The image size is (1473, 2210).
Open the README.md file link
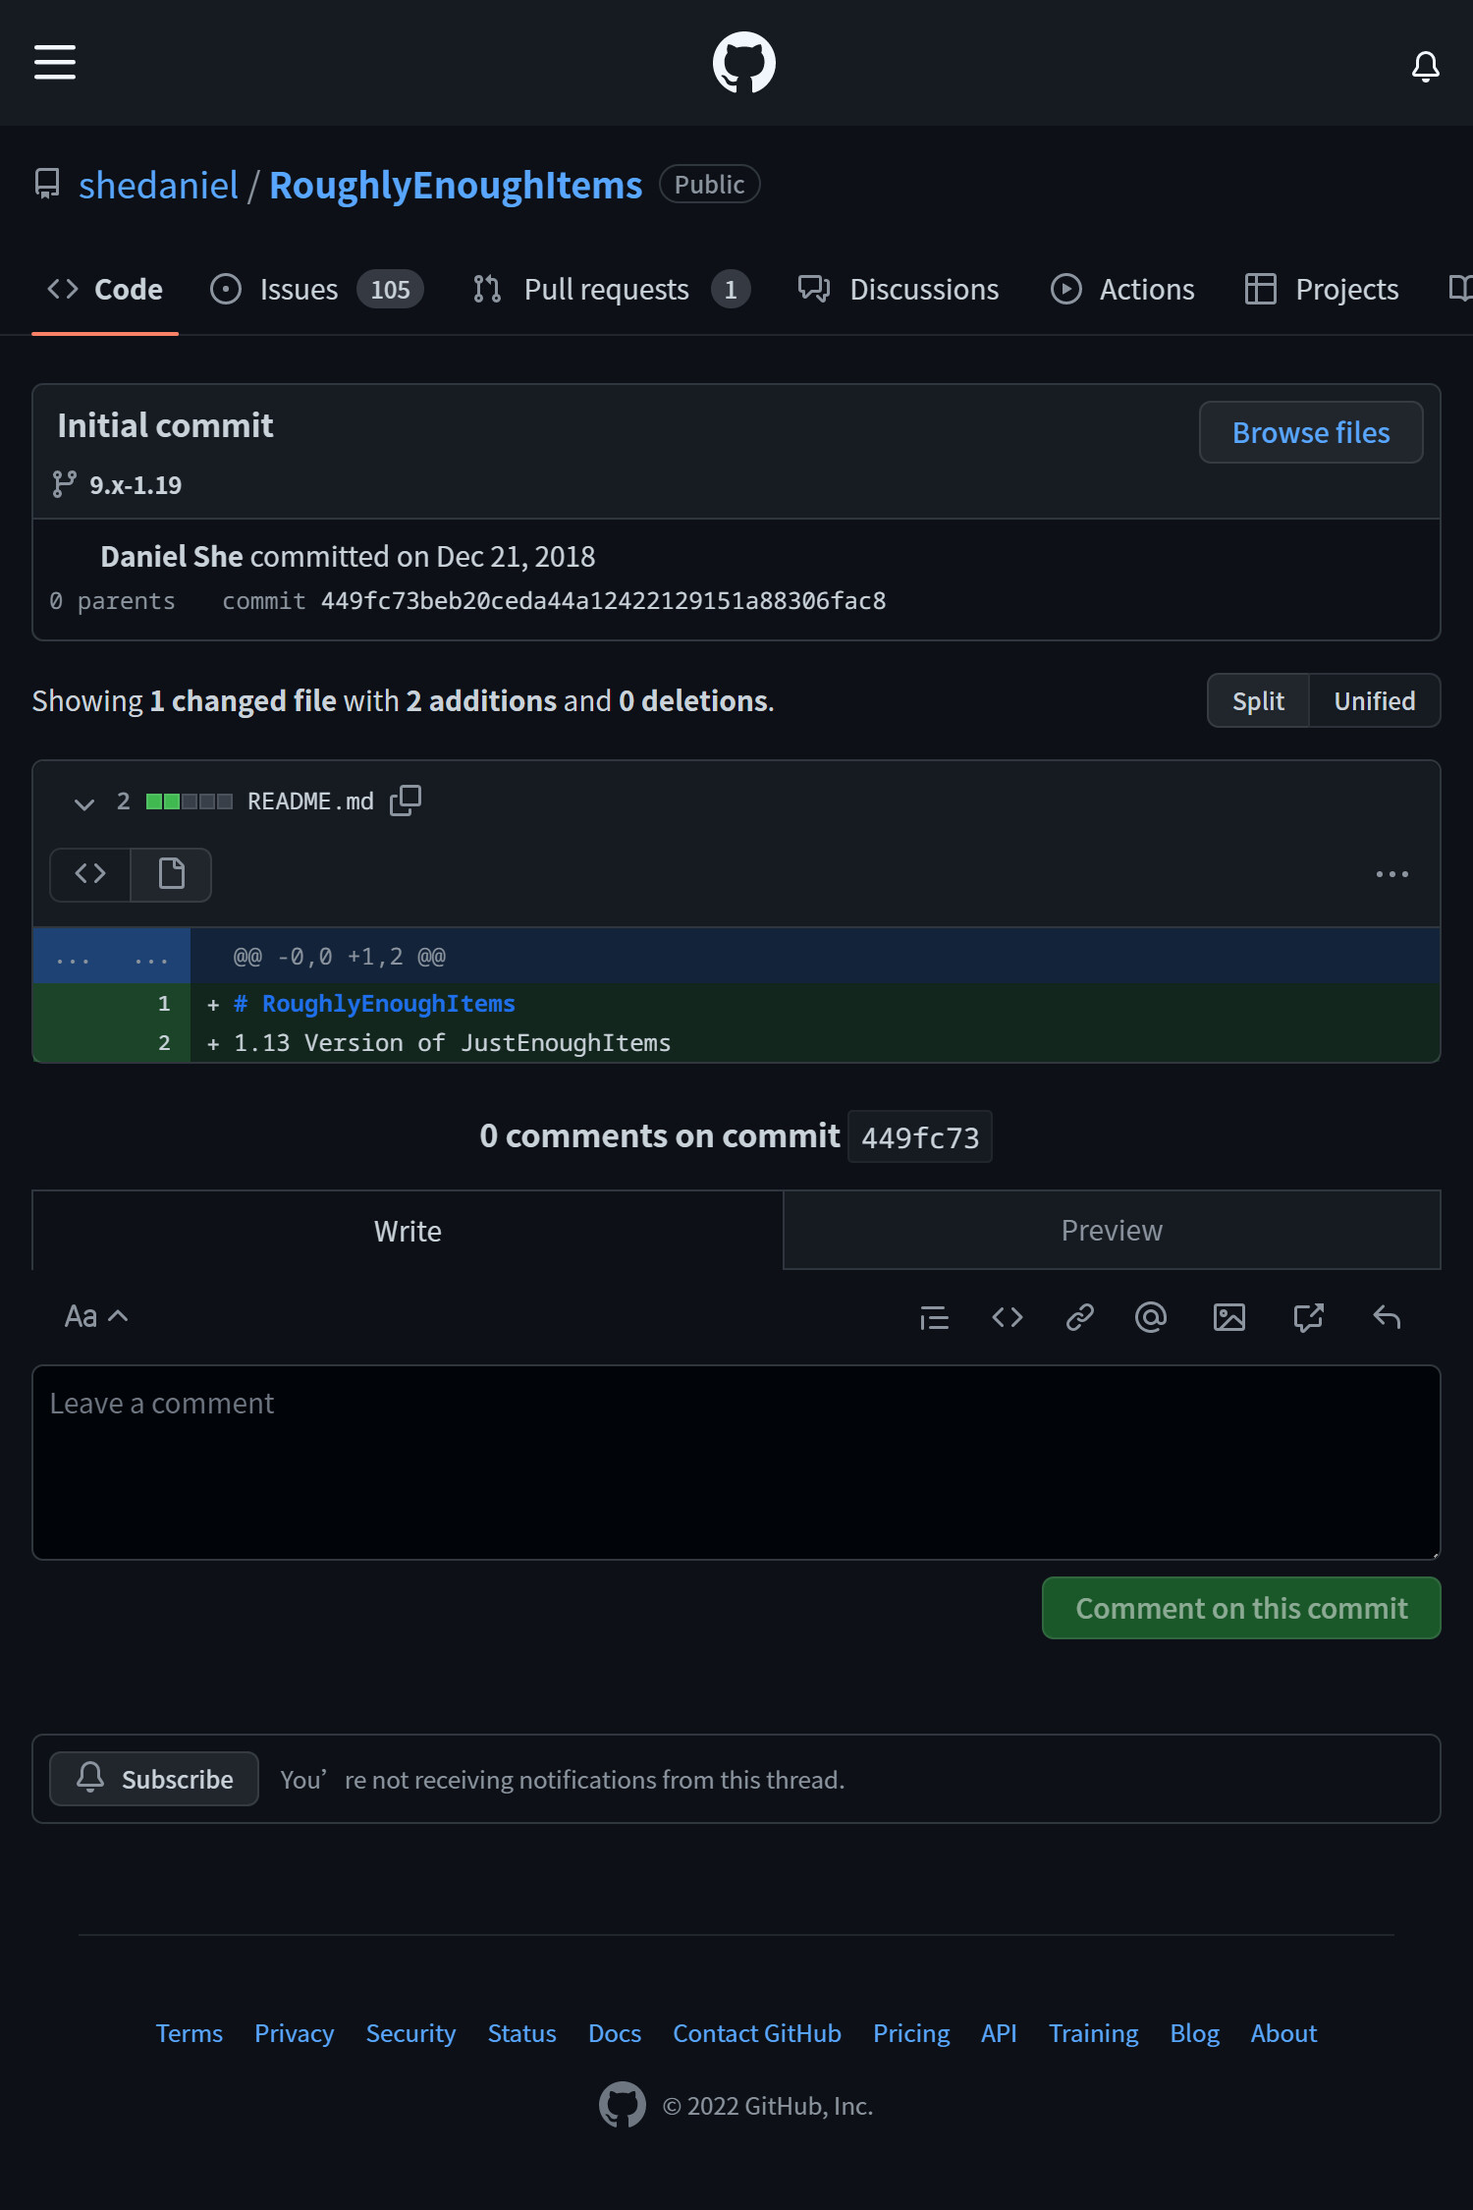[x=310, y=801]
